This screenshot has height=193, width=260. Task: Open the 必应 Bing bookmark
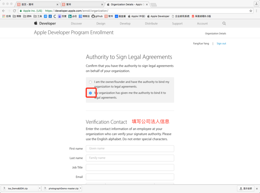point(73,16)
